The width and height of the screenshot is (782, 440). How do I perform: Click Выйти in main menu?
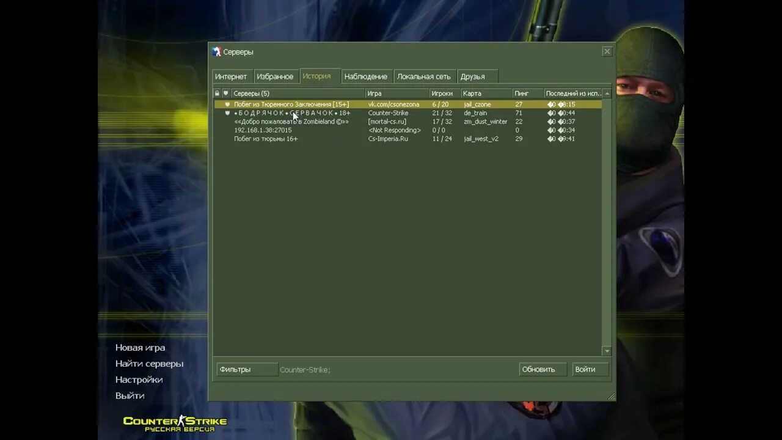click(130, 395)
